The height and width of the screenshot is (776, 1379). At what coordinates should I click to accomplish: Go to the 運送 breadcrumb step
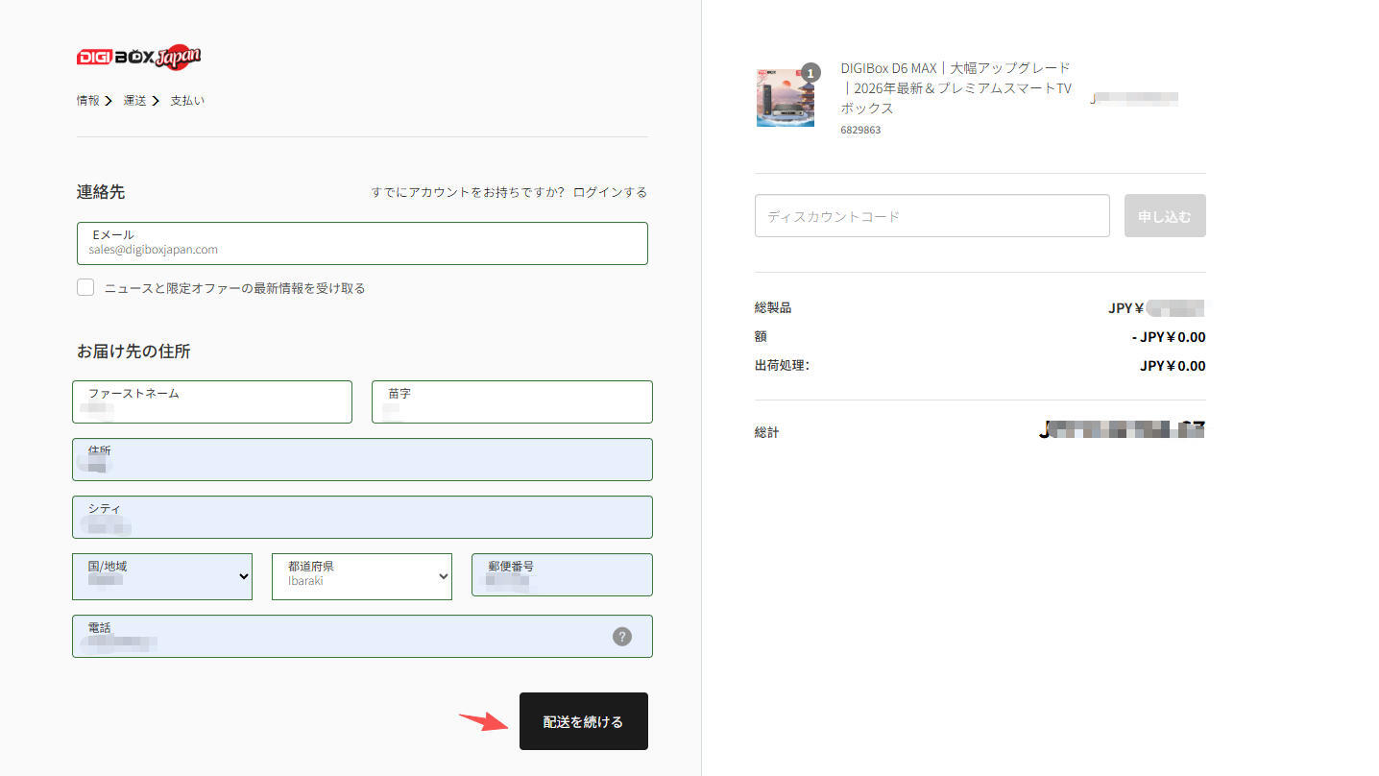134,101
